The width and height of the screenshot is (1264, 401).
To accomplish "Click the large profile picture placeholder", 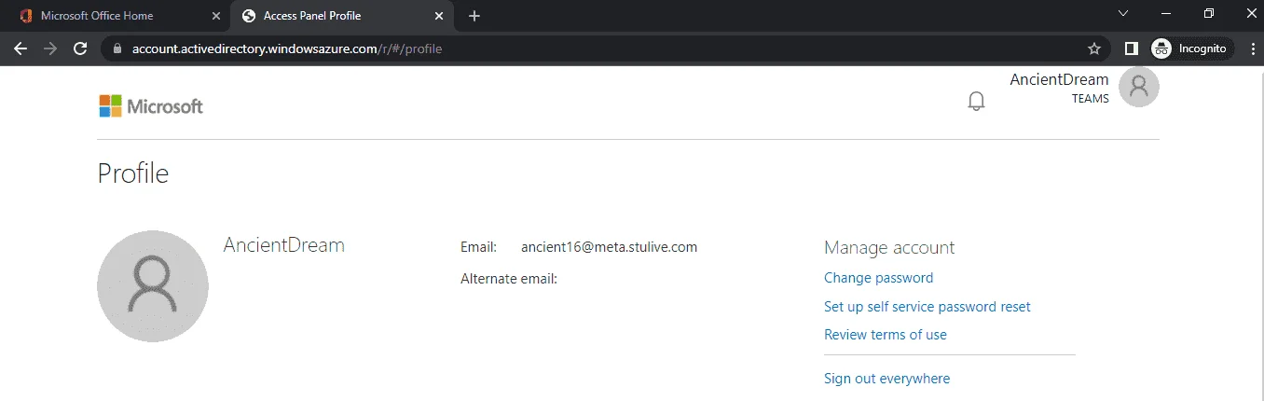I will pyautogui.click(x=153, y=286).
